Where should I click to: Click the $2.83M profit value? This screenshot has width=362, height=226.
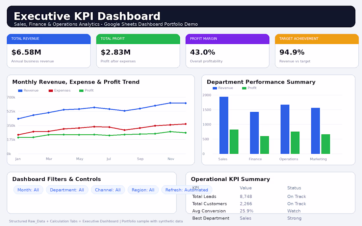click(116, 52)
